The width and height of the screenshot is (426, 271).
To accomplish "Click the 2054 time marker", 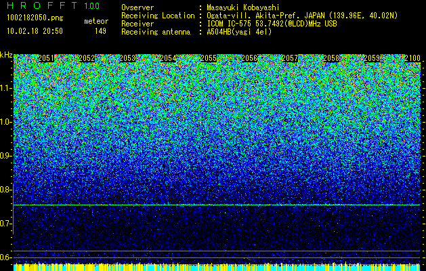I will click(x=168, y=58).
